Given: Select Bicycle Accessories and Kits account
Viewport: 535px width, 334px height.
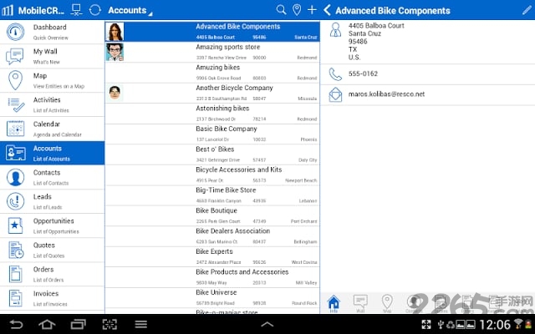Looking at the screenshot, I should tap(212, 175).
